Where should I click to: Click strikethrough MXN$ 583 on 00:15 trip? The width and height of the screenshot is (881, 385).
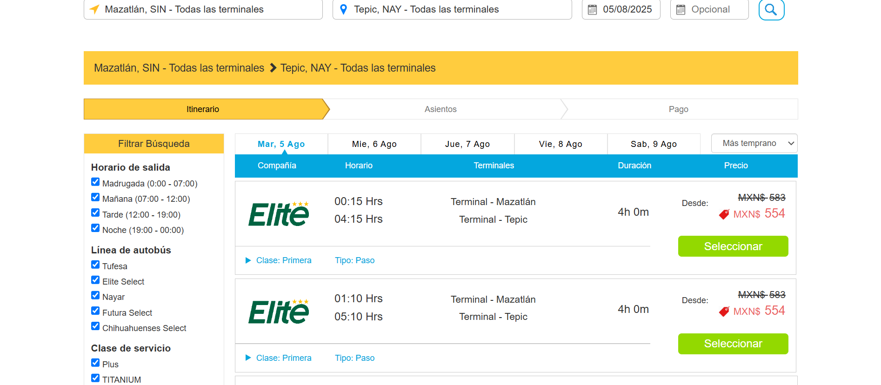point(762,198)
